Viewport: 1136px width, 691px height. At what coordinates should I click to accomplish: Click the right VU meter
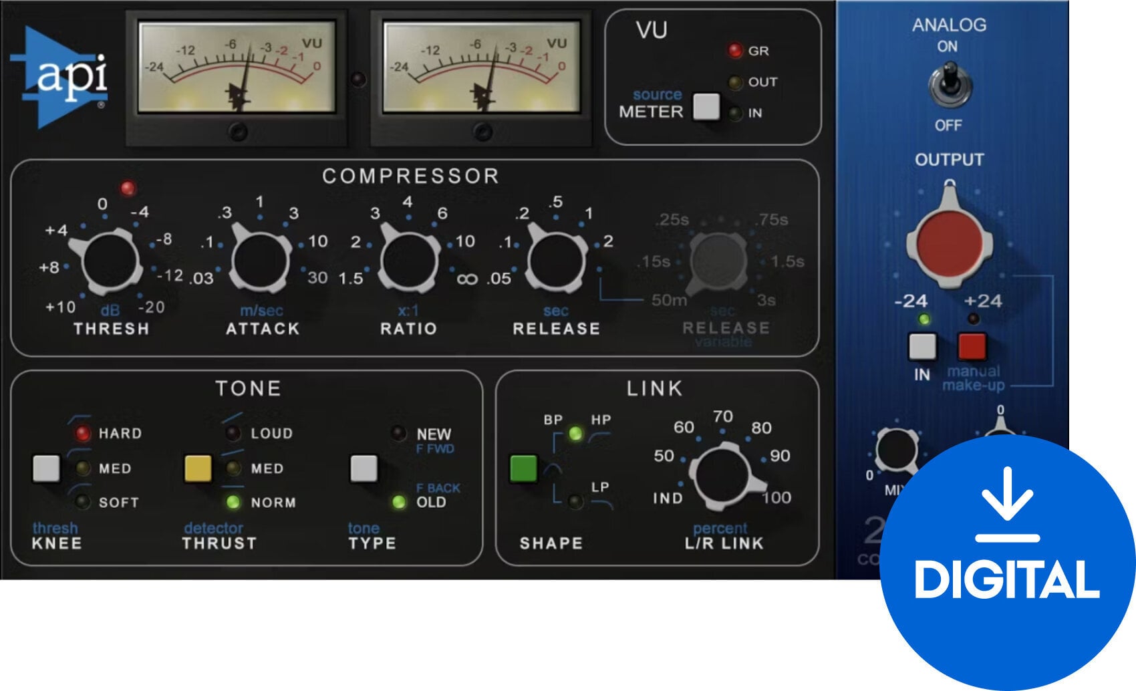tap(481, 77)
